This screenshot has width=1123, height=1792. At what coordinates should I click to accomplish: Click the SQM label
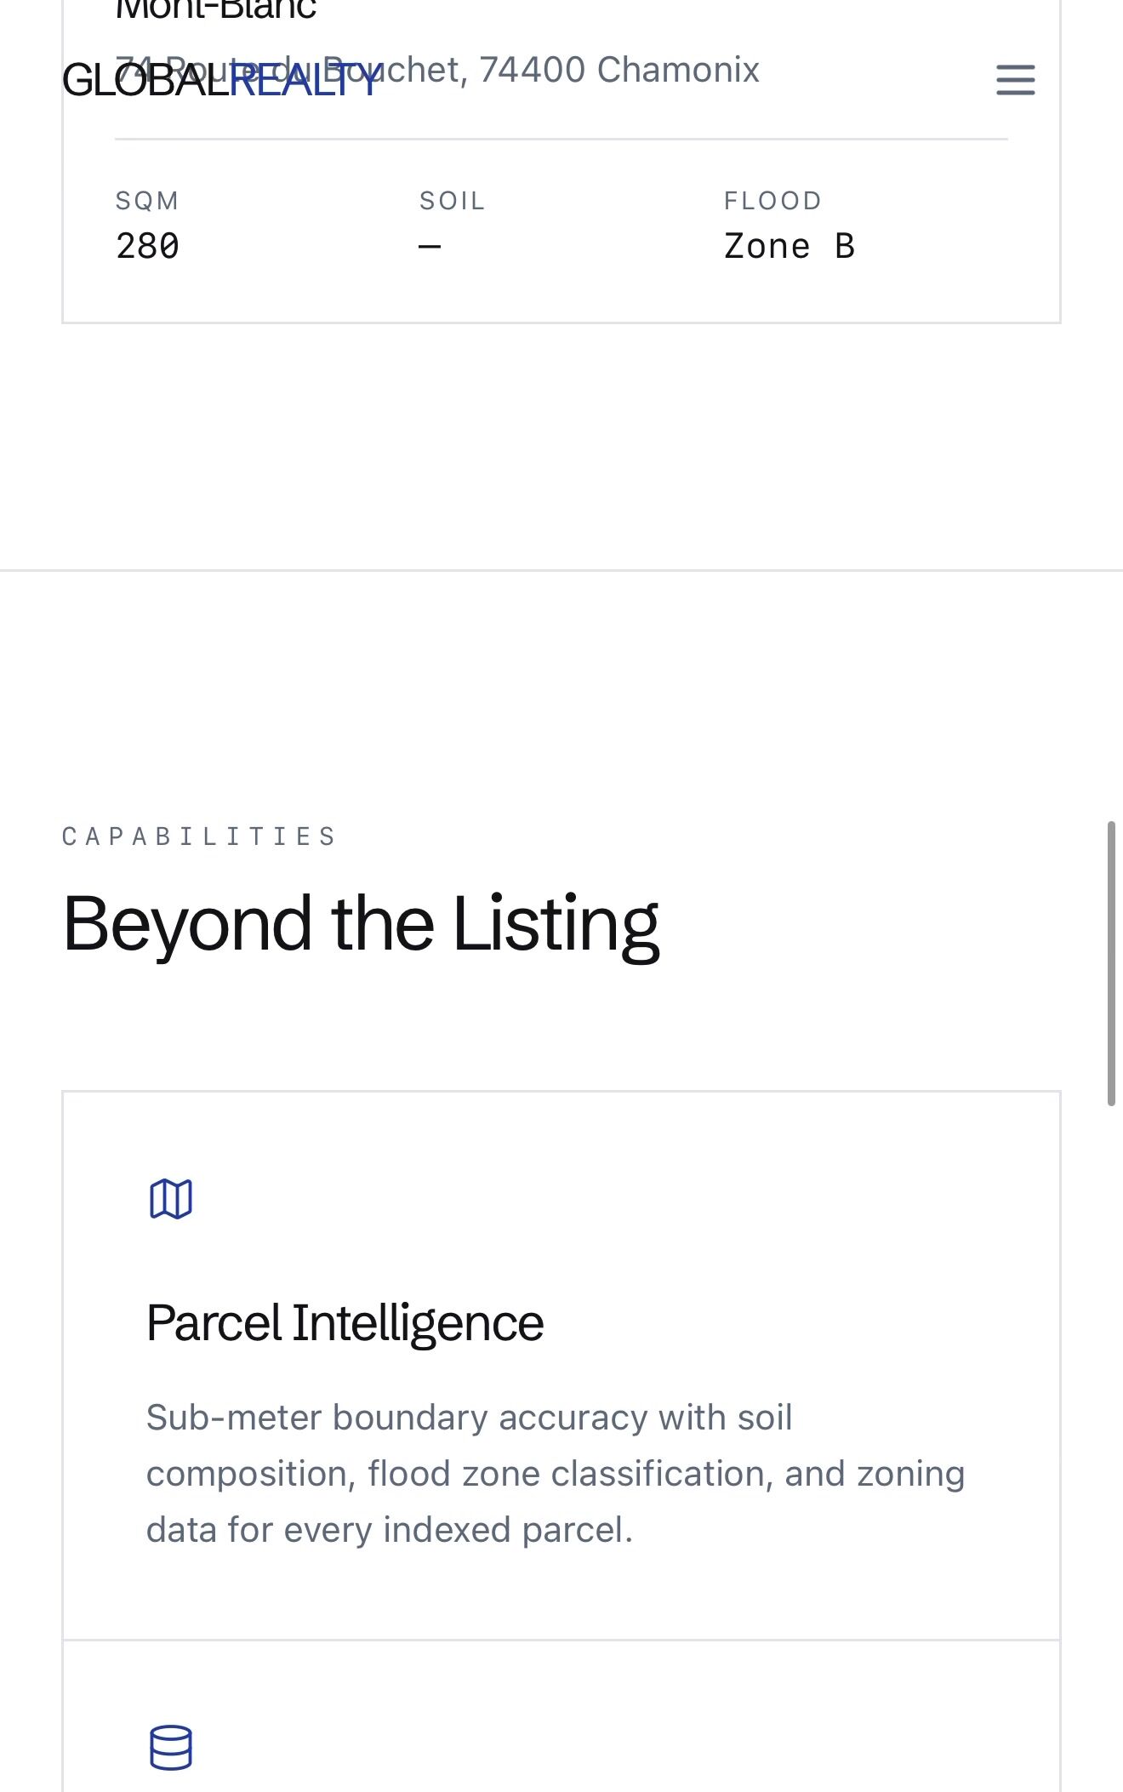[x=147, y=201]
